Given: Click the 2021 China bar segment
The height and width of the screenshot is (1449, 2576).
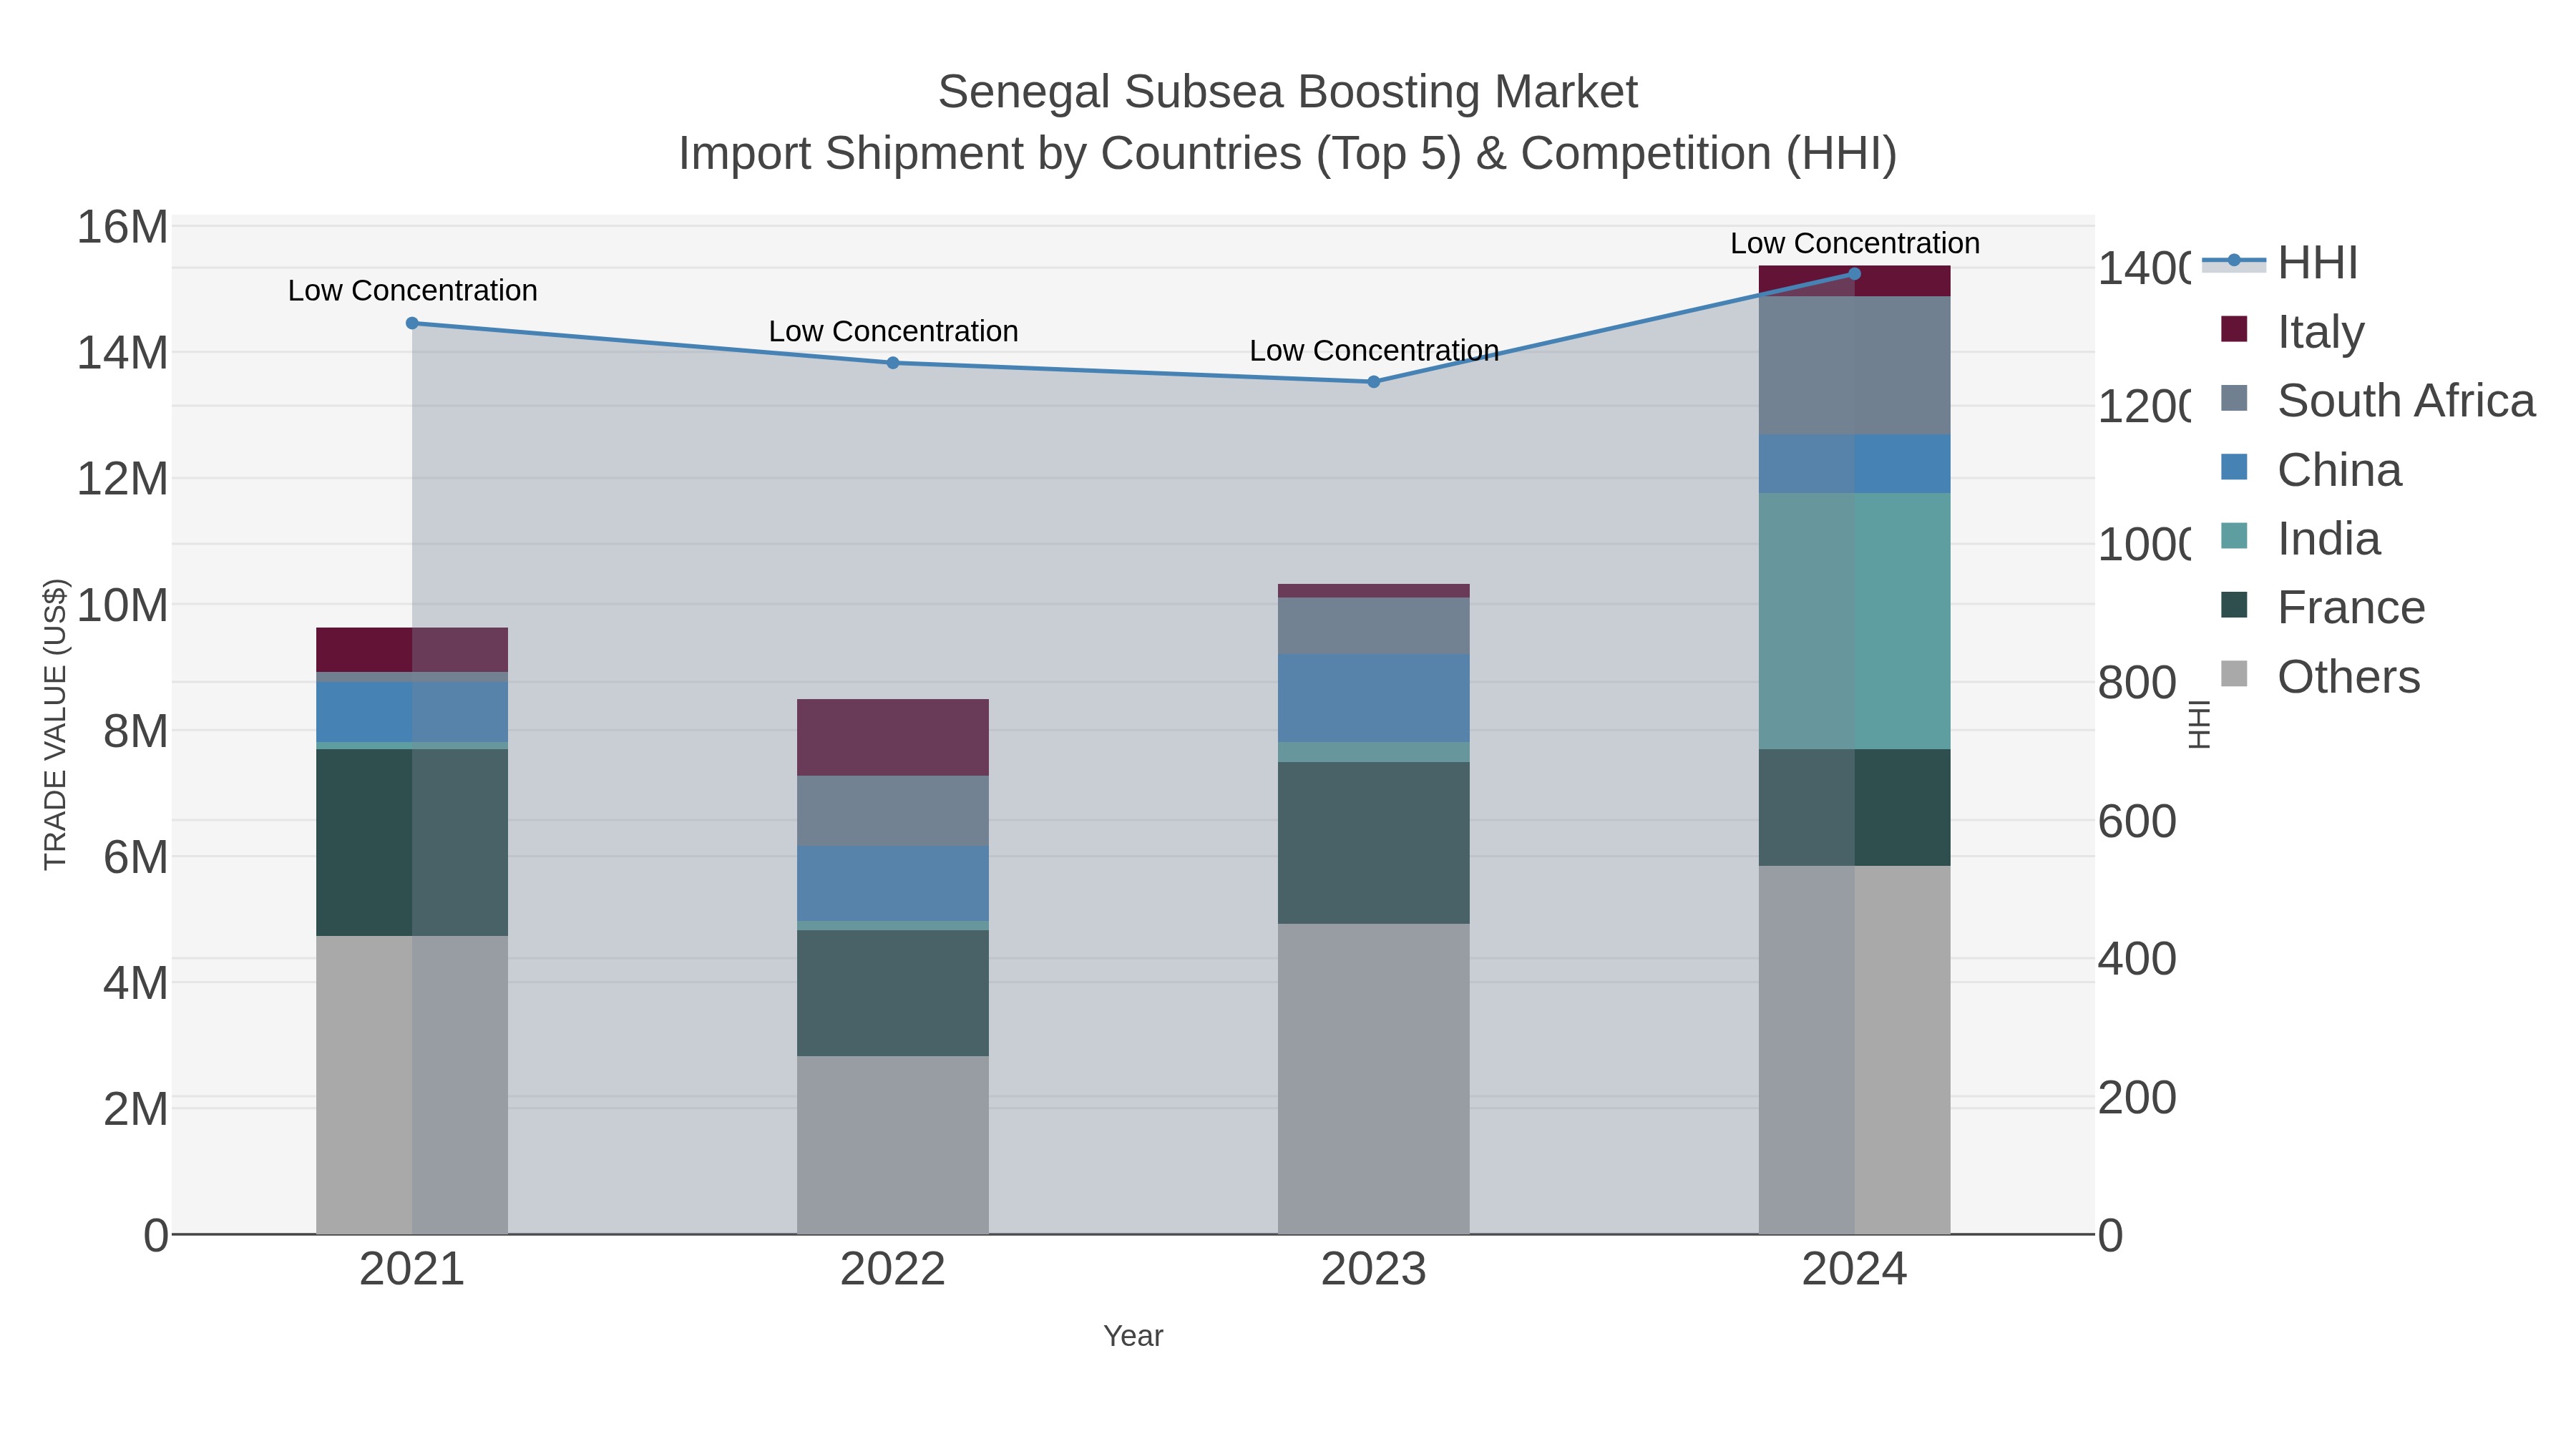Looking at the screenshot, I should coord(412,712).
